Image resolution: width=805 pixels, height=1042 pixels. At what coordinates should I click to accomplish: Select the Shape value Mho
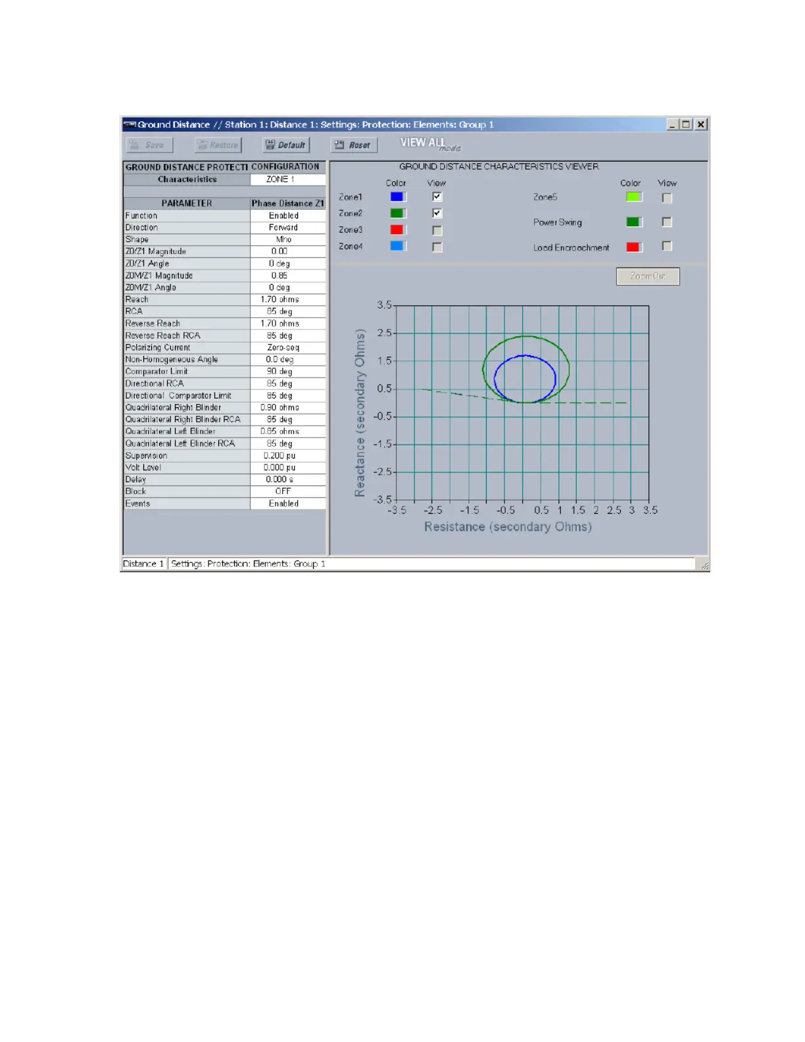pos(288,239)
